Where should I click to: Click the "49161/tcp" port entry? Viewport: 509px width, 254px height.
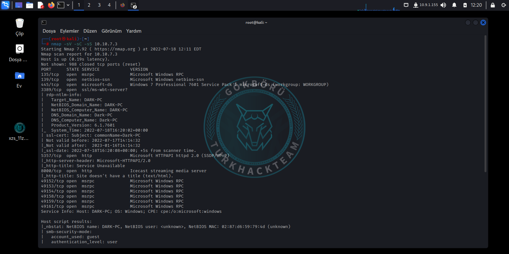click(x=52, y=206)
